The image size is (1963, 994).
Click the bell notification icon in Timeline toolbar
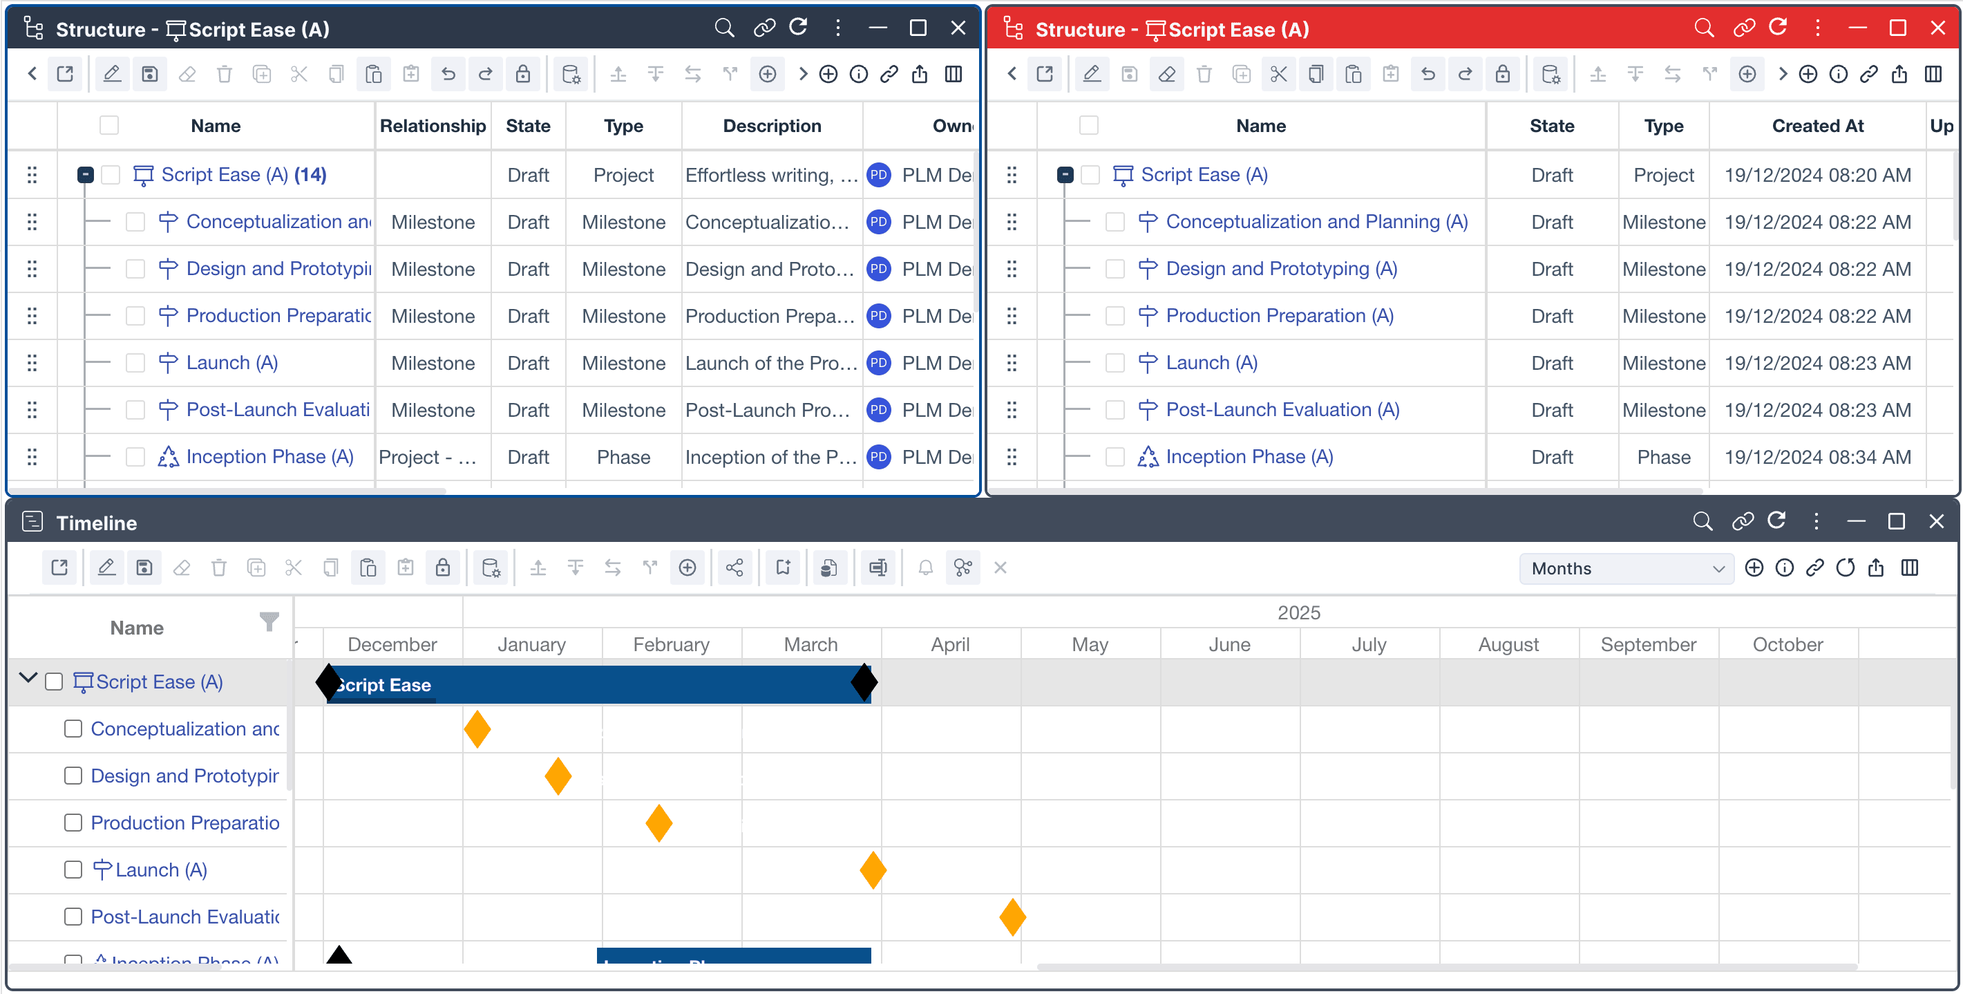pos(925,568)
